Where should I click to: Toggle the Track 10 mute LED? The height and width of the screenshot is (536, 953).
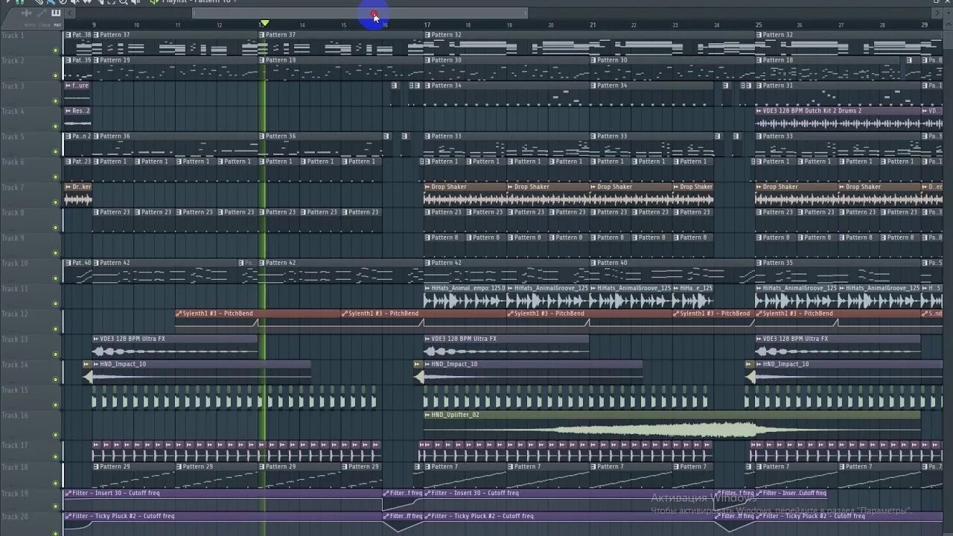(56, 278)
